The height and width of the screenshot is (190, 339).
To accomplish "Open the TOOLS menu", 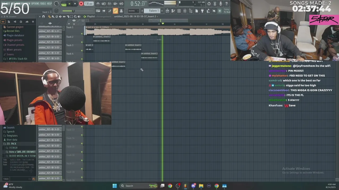I will (x=43, y=3).
